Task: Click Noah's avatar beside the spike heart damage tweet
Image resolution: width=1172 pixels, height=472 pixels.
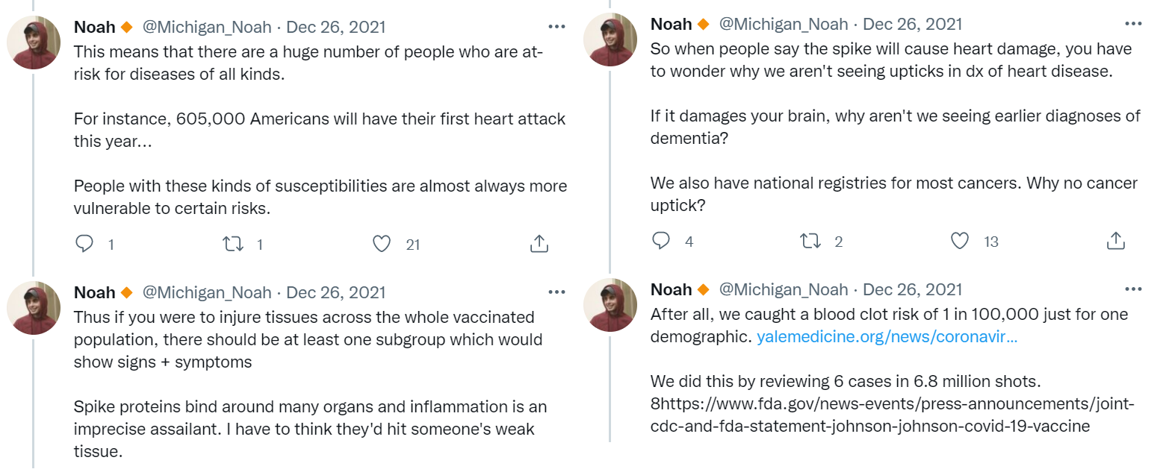Action: click(x=610, y=40)
